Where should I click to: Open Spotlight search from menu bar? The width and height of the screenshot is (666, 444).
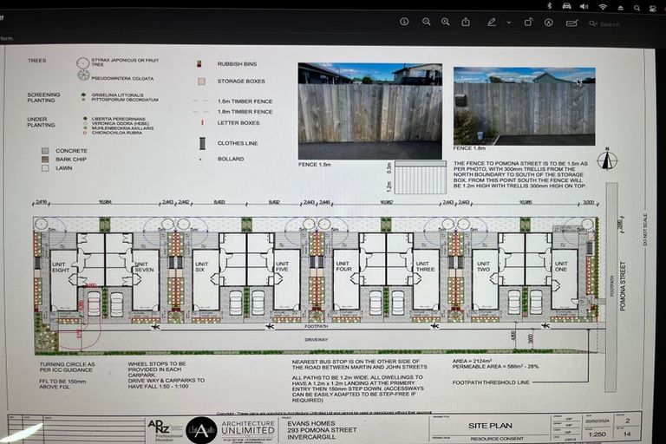638,6
